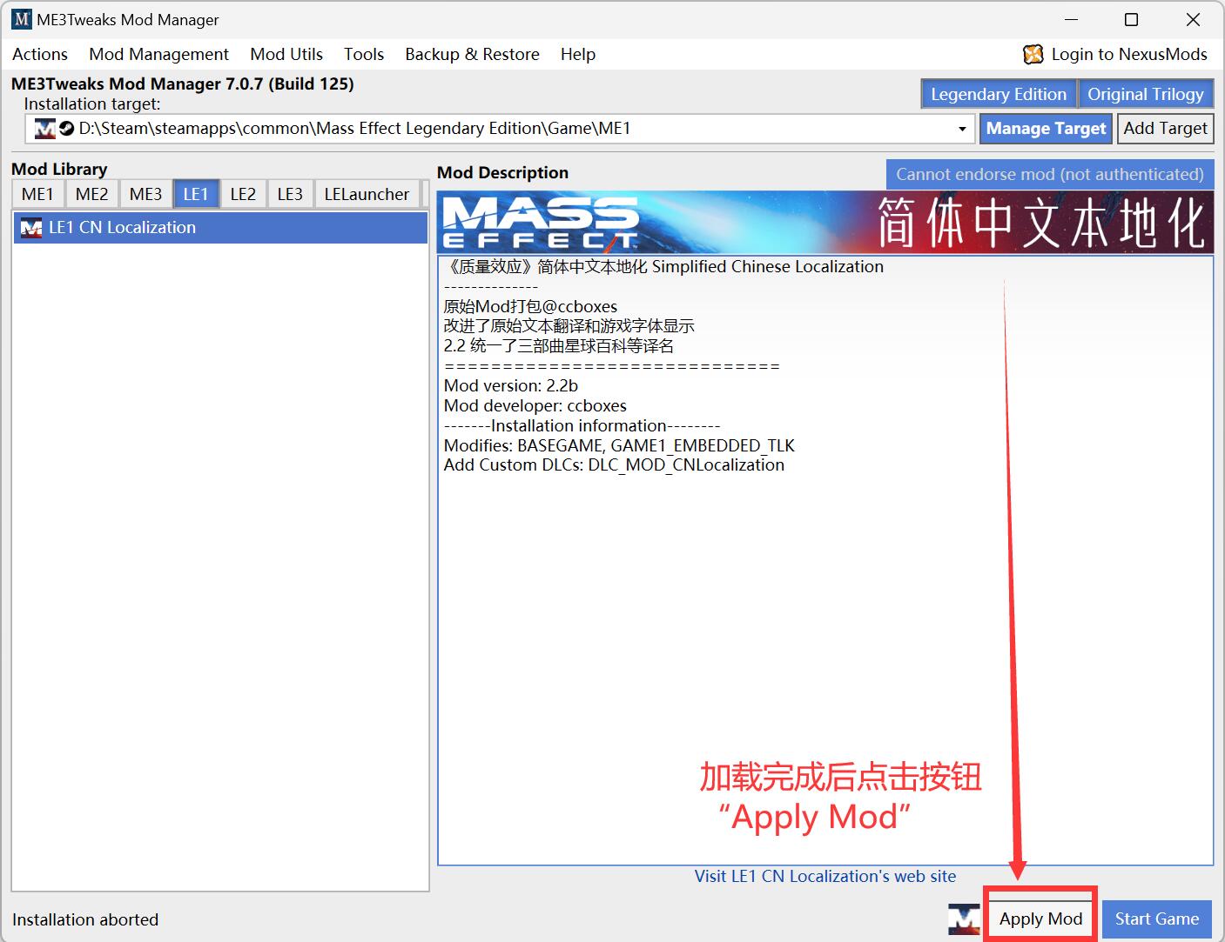This screenshot has width=1225, height=942.
Task: Switch to the LE2 mod library tab
Action: pyautogui.click(x=243, y=194)
